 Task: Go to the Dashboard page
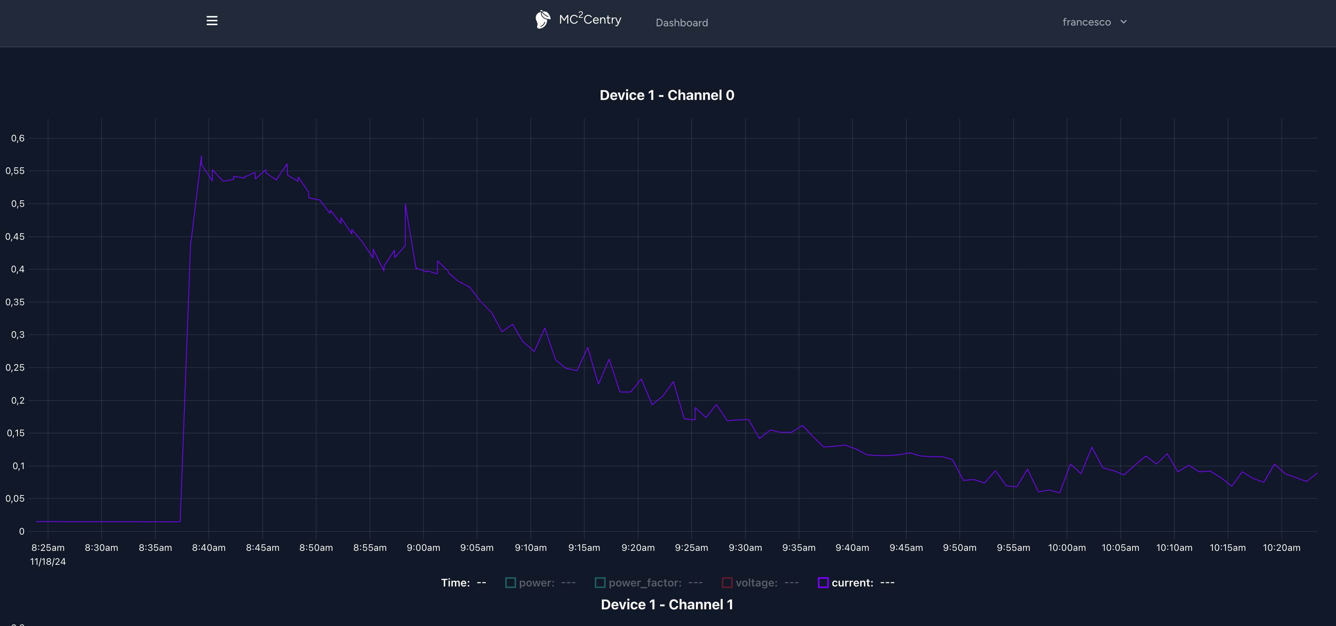coord(682,23)
